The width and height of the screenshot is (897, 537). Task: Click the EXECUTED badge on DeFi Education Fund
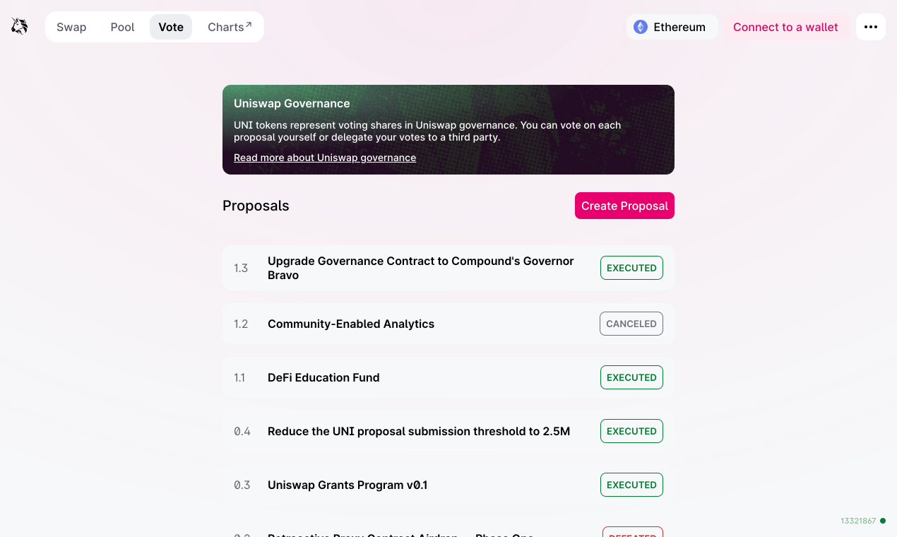[631, 377]
